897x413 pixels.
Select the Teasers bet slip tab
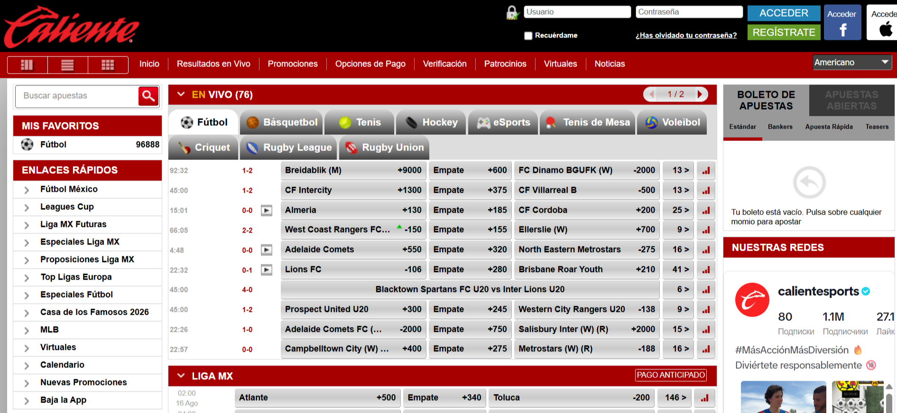pyautogui.click(x=877, y=127)
